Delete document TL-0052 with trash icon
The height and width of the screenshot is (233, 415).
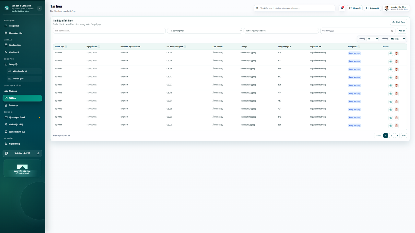pyautogui.click(x=396, y=62)
